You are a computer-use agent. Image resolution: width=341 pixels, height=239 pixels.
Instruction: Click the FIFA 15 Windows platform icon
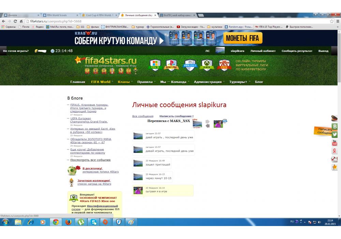(155, 65)
